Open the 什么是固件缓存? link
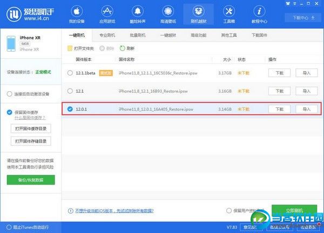The height and width of the screenshot is (233, 324). (30, 118)
